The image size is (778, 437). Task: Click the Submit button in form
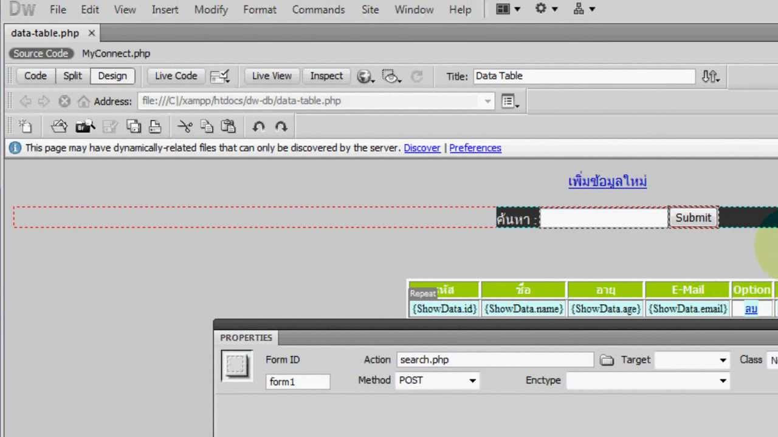[x=693, y=218]
